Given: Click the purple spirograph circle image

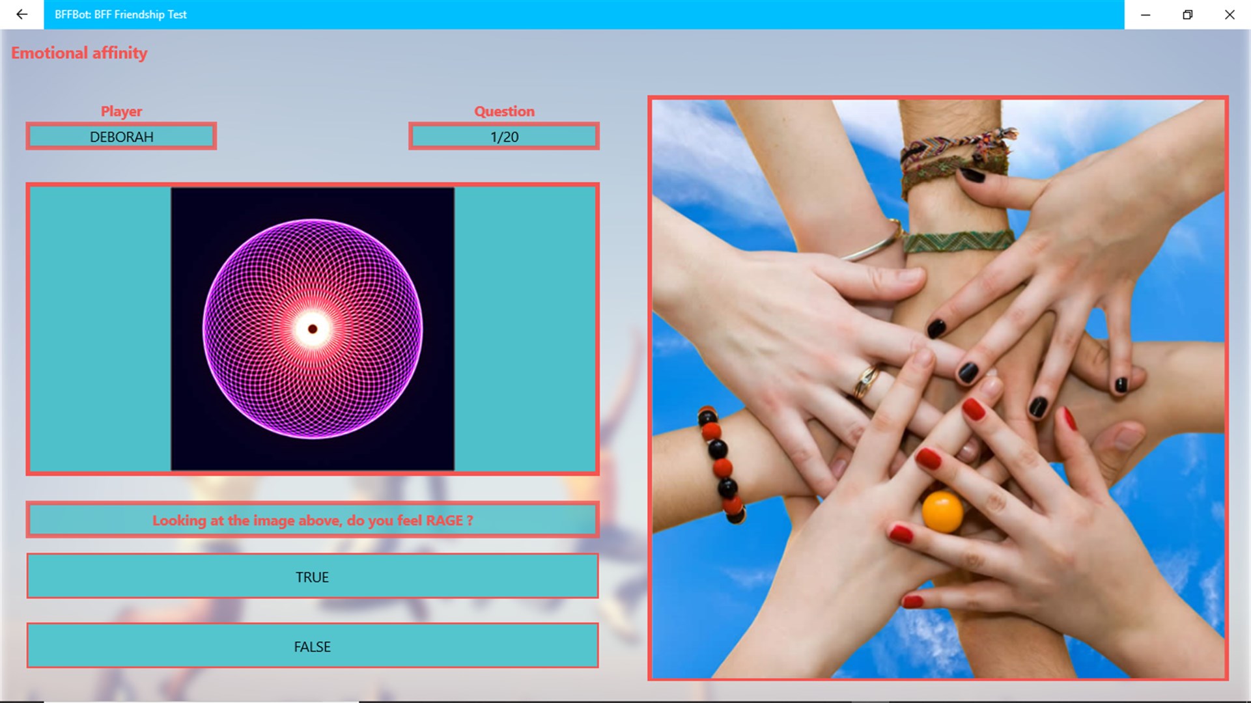Looking at the screenshot, I should 313,329.
